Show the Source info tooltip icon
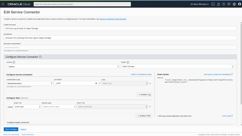The image size is (242, 136). click(14, 62)
